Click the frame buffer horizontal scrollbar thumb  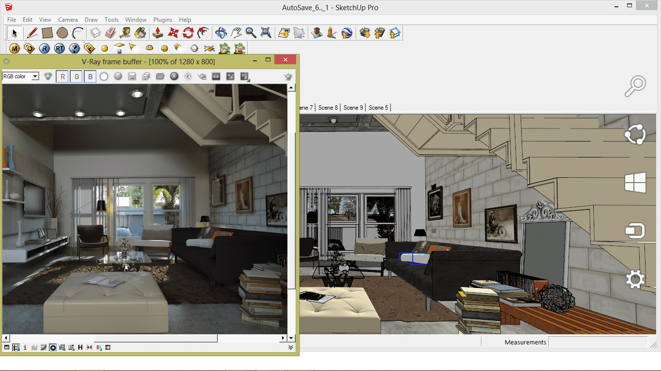[155, 338]
